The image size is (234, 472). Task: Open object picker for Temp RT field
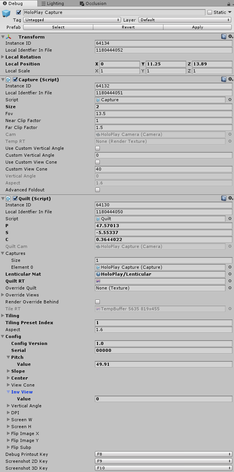point(230,141)
